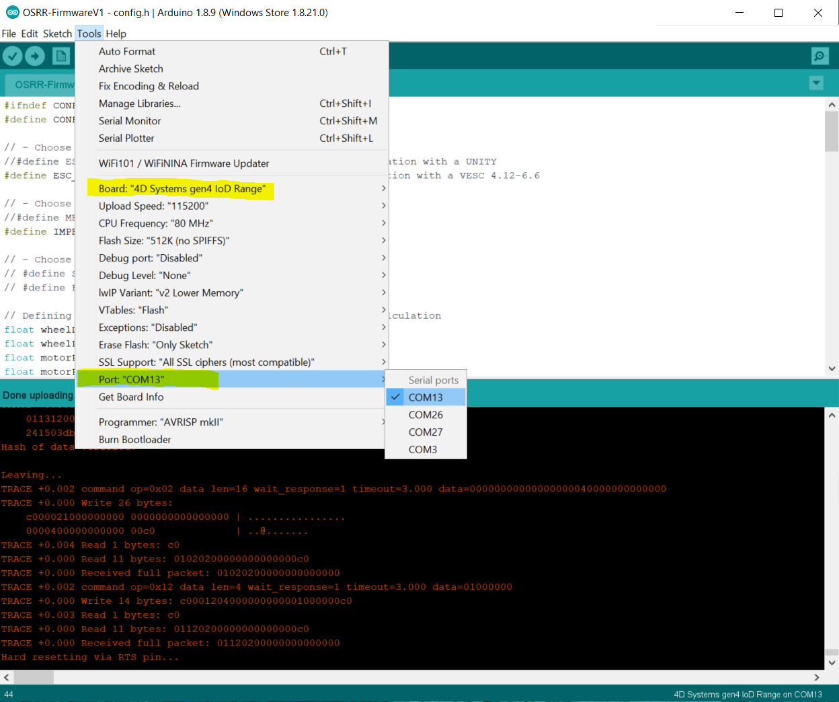Select Archive Sketch menu entry
Screen dimensions: 839x702
coord(232,69)
